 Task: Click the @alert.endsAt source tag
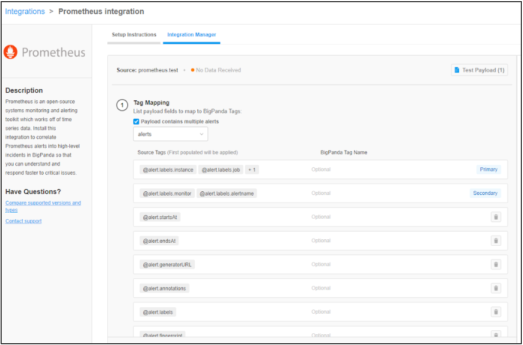tap(159, 241)
